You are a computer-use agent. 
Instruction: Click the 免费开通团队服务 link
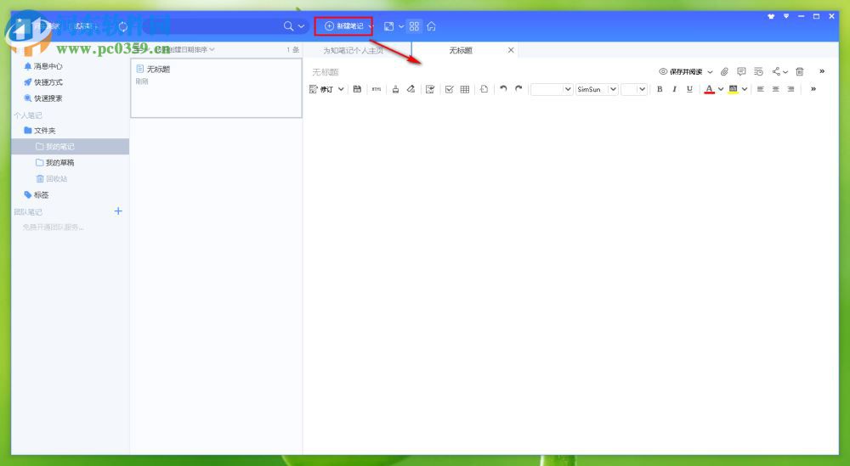[53, 227]
